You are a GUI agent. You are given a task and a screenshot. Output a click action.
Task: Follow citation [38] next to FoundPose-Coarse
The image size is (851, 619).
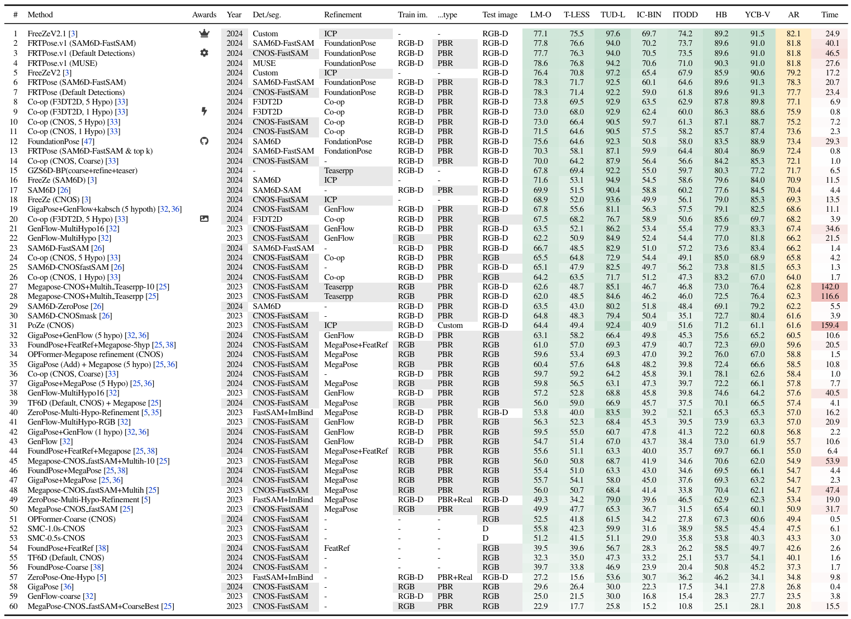tap(97, 567)
